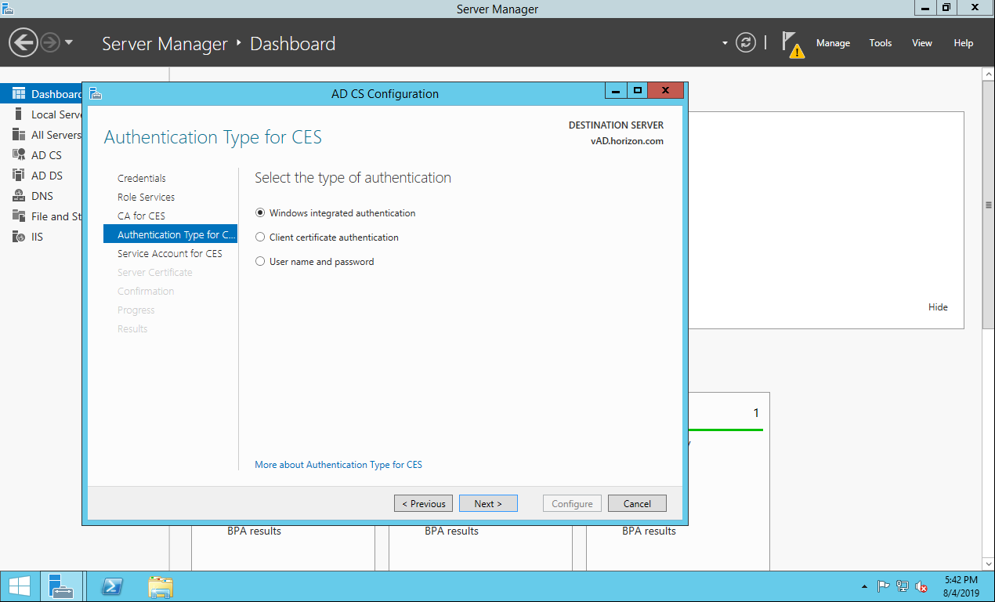This screenshot has width=995, height=602.
Task: Select Windows integrated authentication option
Action: pyautogui.click(x=261, y=213)
